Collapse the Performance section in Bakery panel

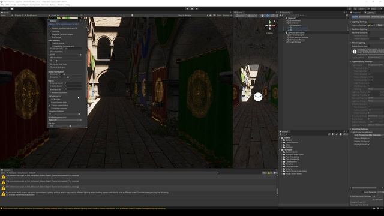(49, 96)
